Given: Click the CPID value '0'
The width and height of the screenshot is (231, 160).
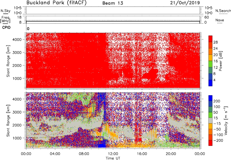Looking at the screenshot, I should [28, 29].
